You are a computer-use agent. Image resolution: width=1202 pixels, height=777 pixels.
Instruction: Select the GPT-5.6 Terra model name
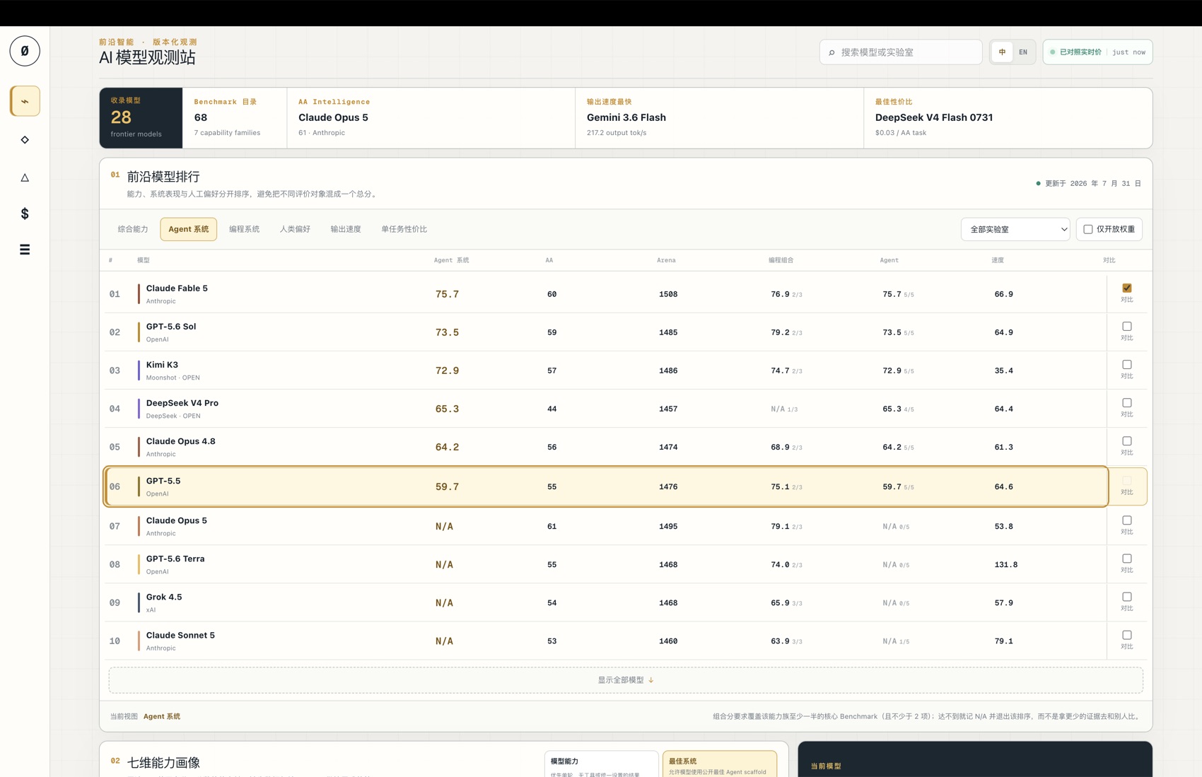175,559
